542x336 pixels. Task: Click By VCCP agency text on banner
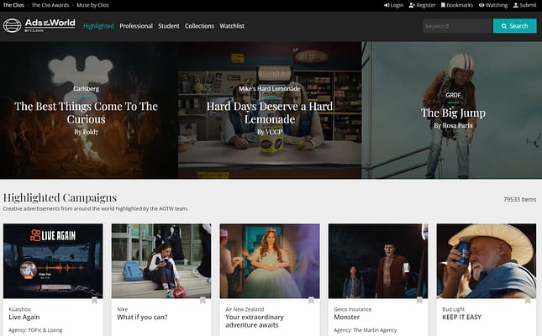coord(270,132)
